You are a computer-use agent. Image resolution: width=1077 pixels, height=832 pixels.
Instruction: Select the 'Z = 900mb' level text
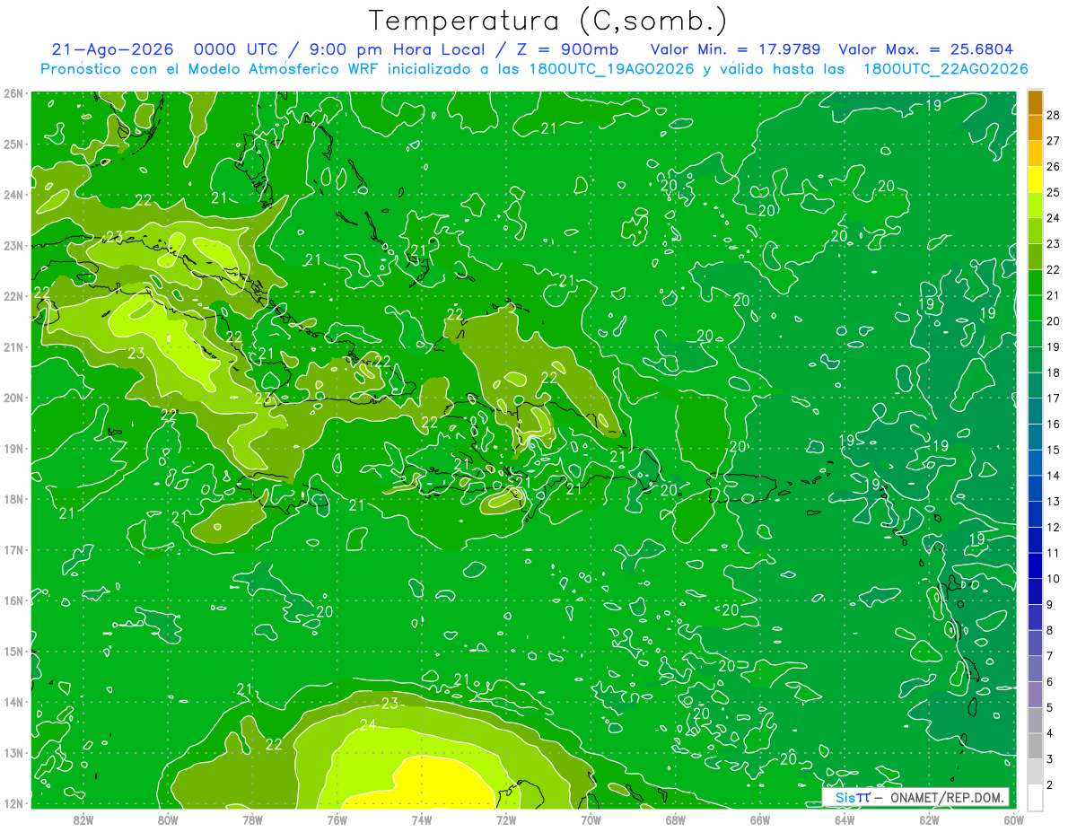coord(568,49)
